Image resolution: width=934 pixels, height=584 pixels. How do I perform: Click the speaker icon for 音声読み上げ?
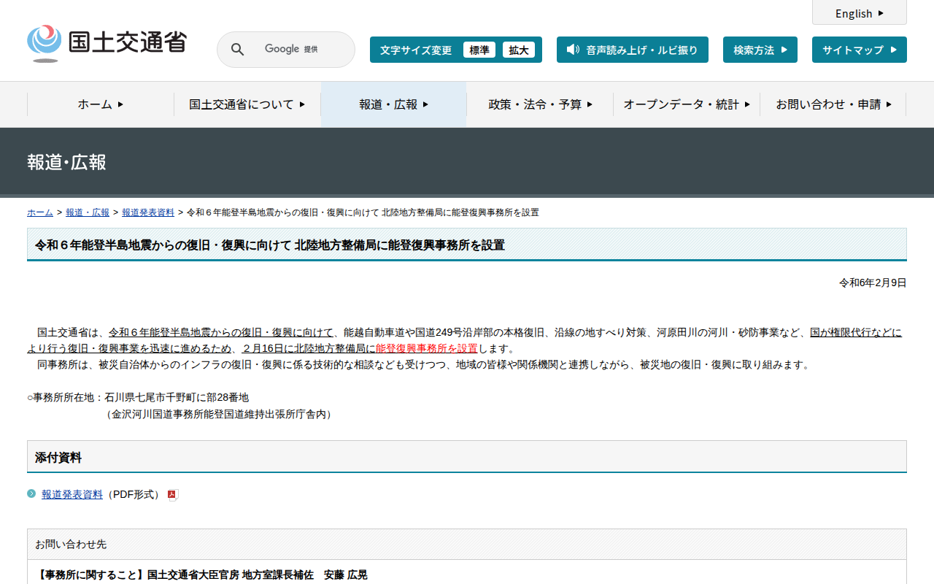coord(573,50)
